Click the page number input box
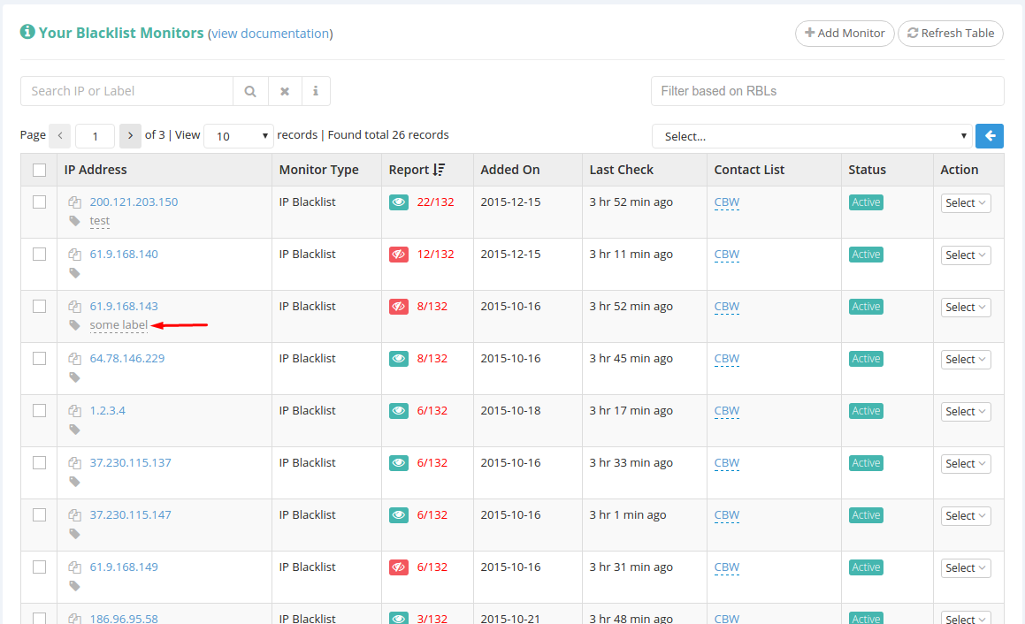The height and width of the screenshot is (624, 1025). (x=95, y=136)
